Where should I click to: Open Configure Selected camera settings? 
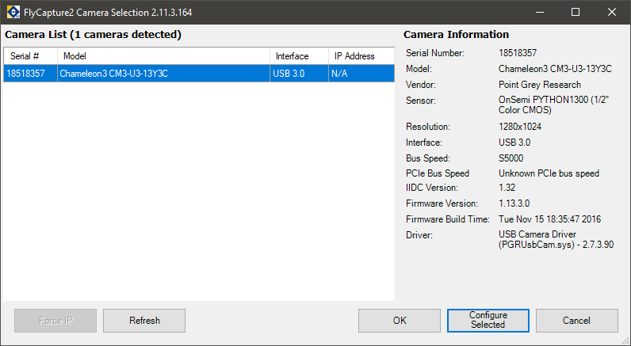(x=488, y=321)
